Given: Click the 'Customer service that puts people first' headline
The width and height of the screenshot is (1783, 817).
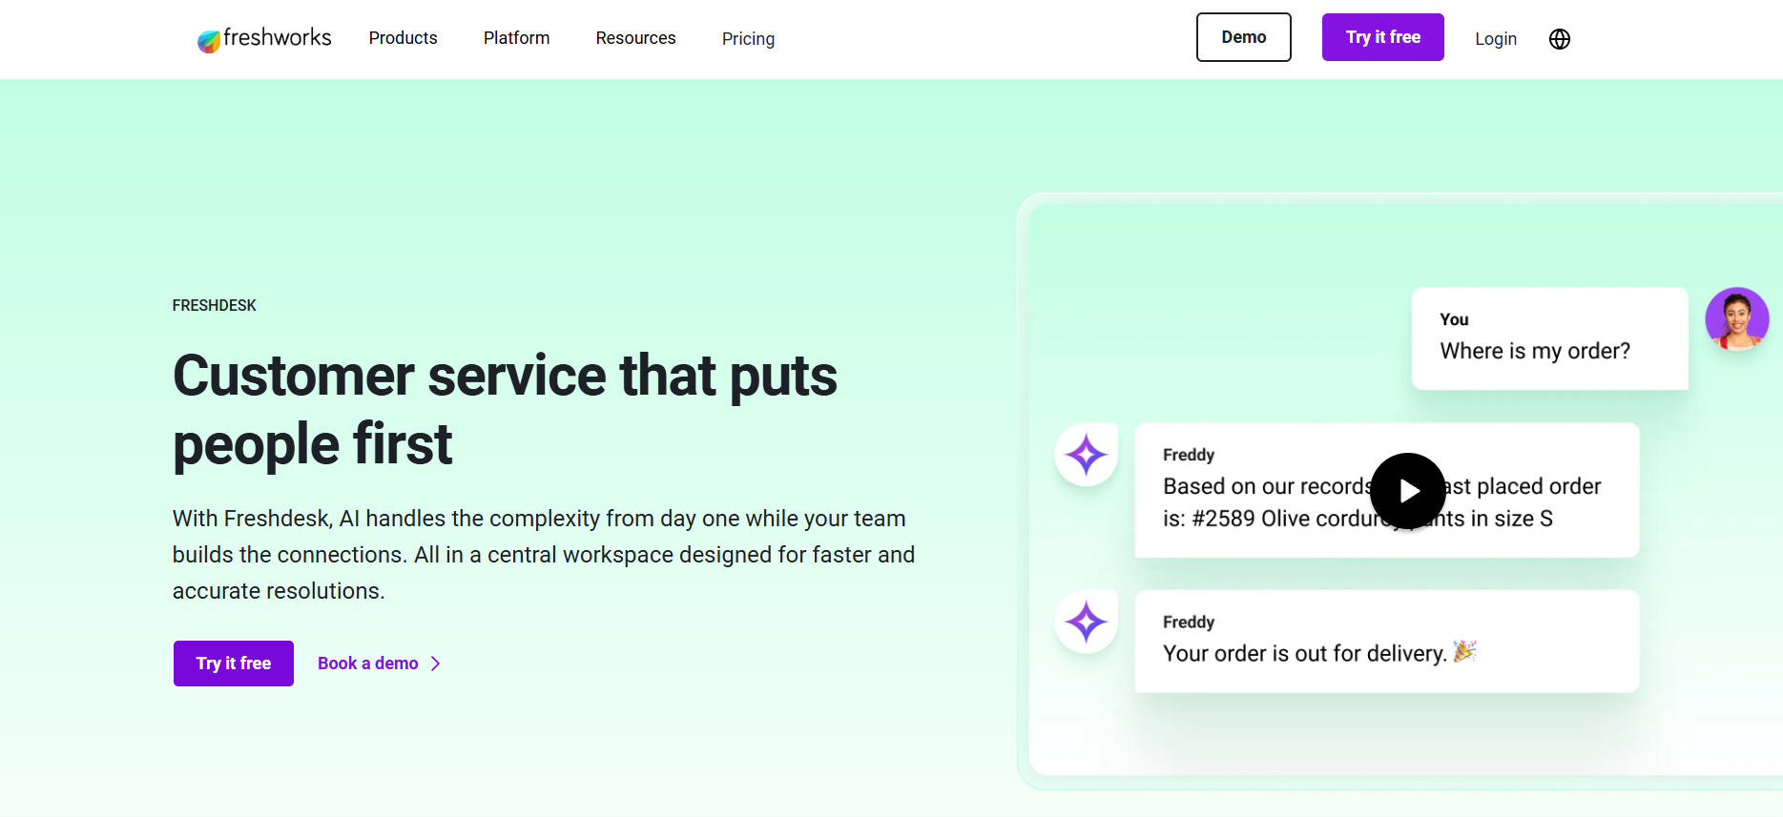Looking at the screenshot, I should point(505,410).
